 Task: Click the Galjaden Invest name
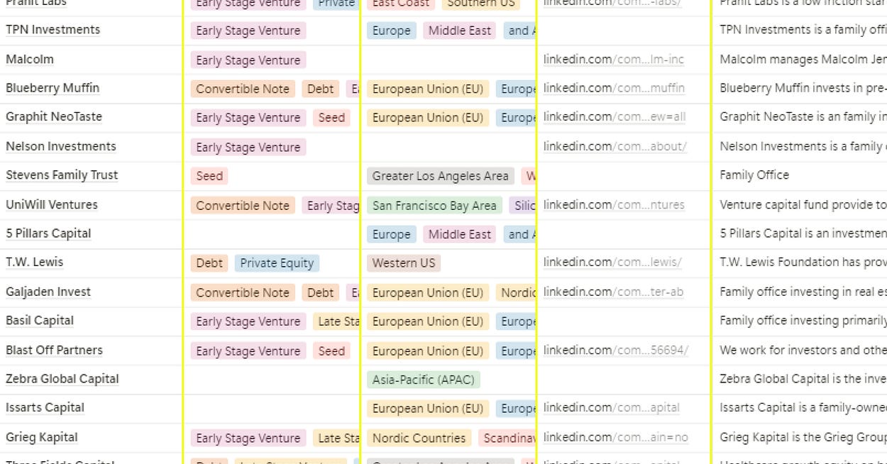coord(48,292)
